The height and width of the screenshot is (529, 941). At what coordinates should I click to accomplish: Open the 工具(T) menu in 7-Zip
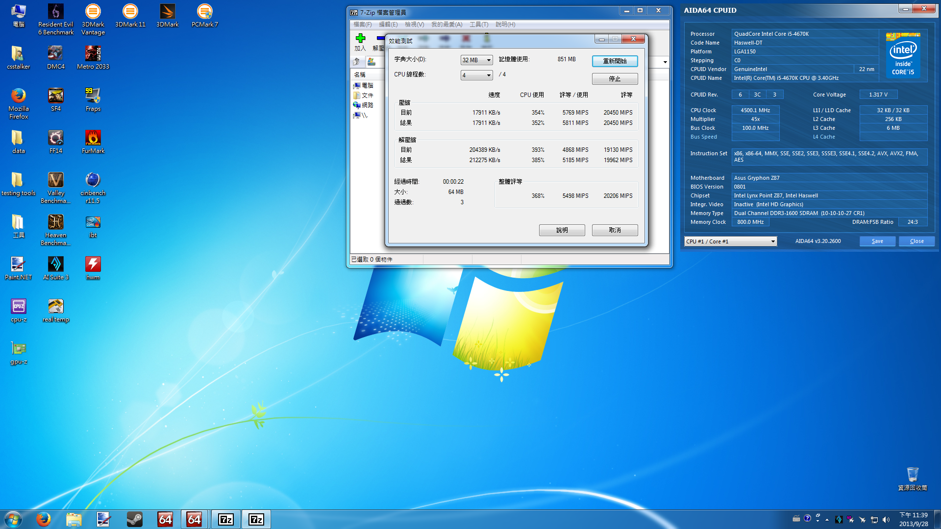478,24
